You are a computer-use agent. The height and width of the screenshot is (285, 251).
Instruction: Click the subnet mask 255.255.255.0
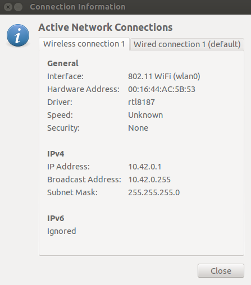154,192
